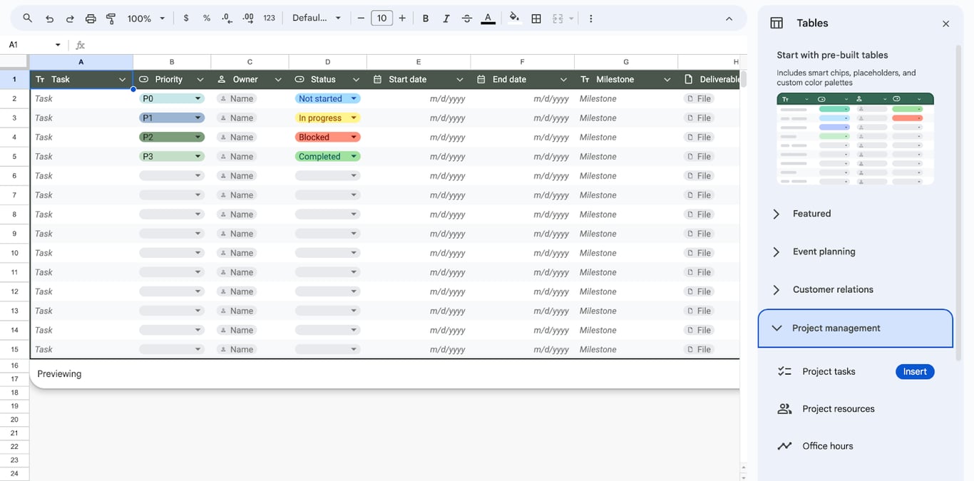Open the Status column header dropdown
The height and width of the screenshot is (481, 974).
[x=356, y=80]
